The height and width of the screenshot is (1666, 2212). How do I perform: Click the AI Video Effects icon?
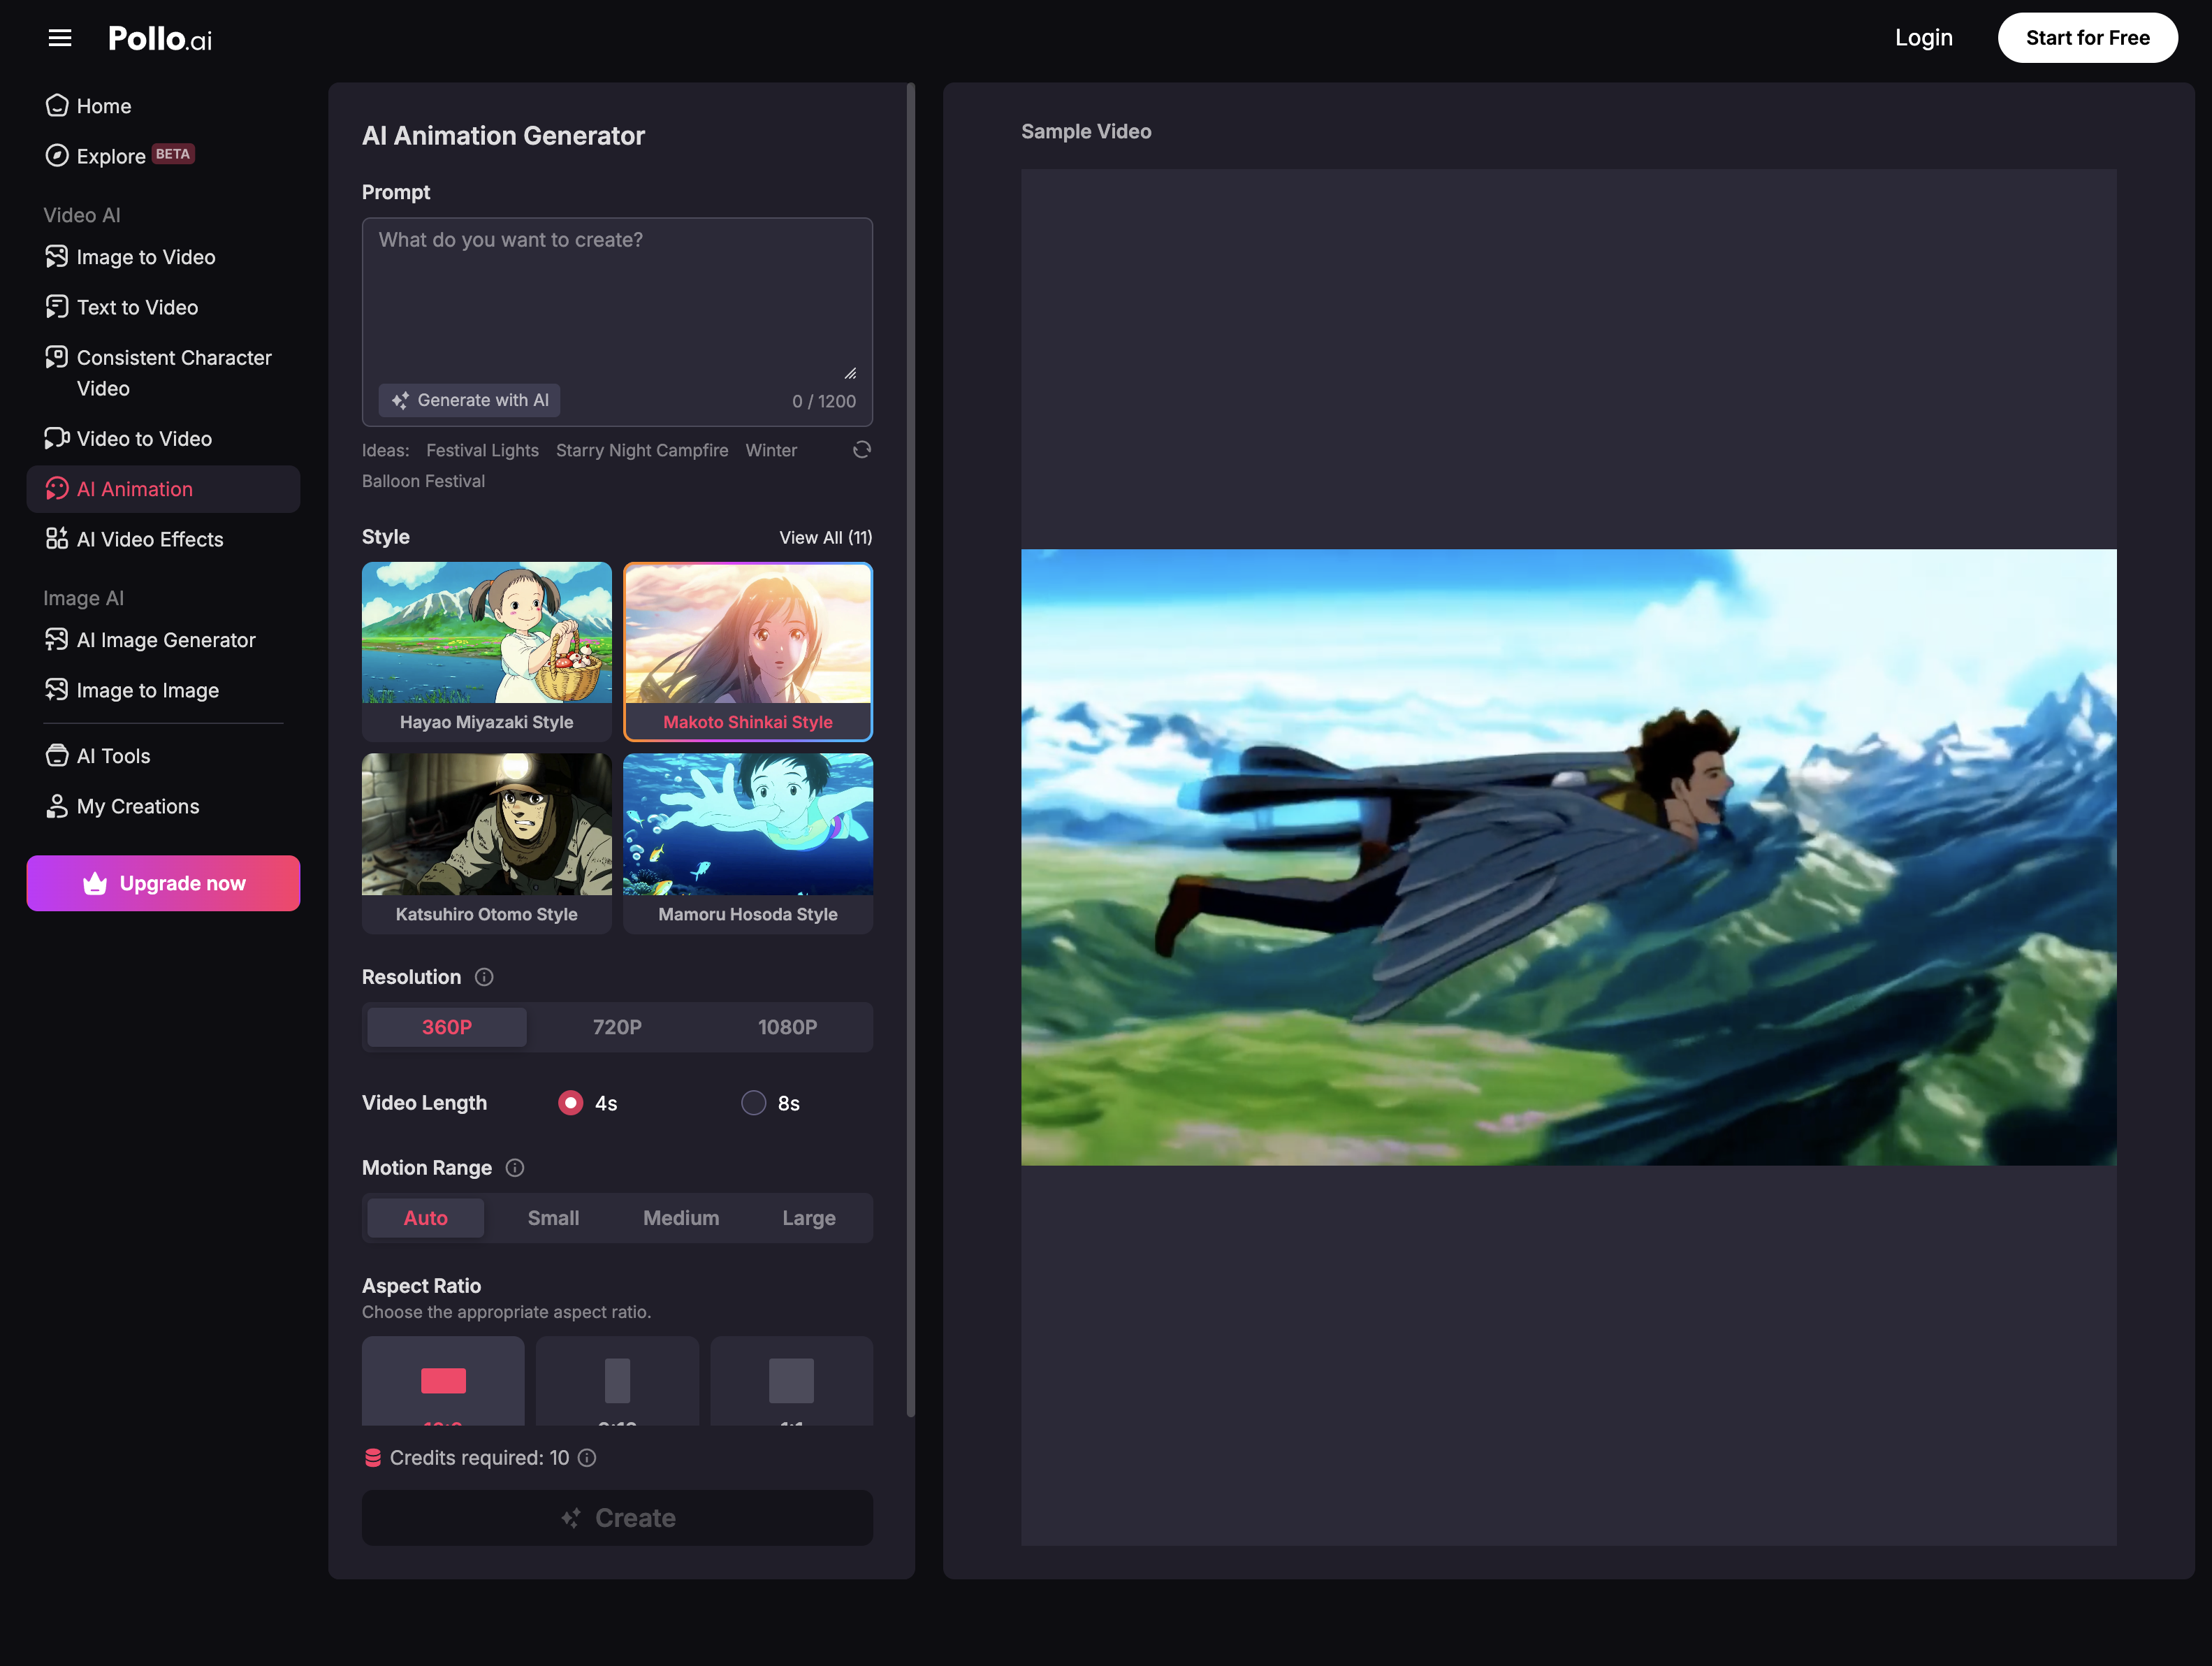(57, 539)
